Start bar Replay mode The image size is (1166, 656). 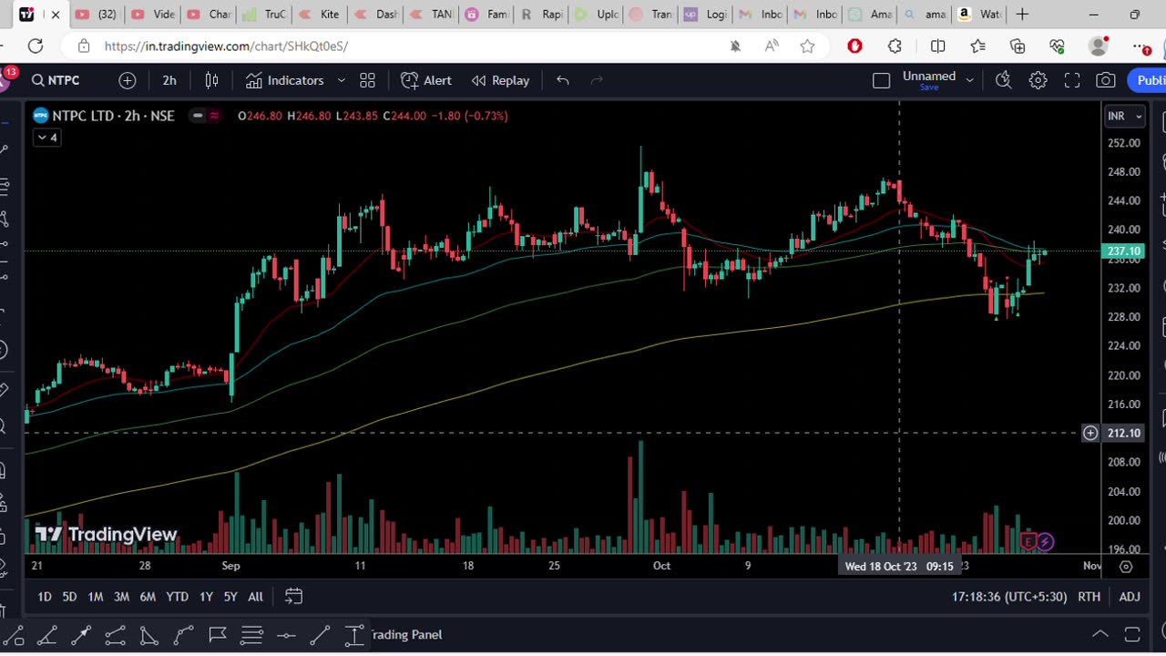(500, 80)
